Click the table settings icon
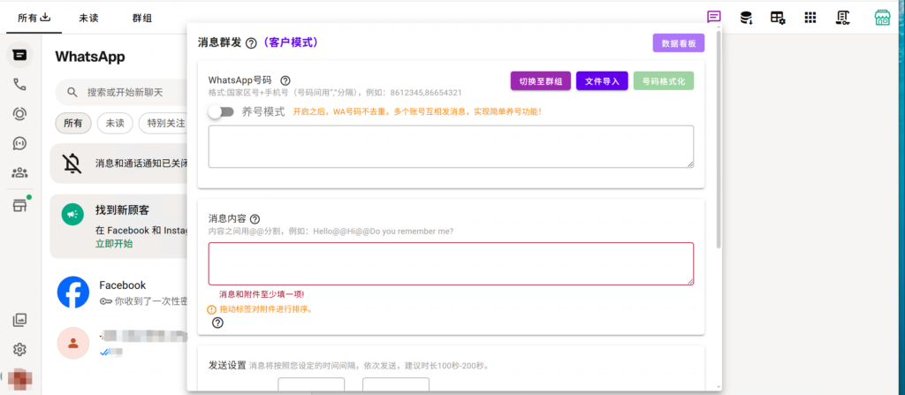 [778, 18]
